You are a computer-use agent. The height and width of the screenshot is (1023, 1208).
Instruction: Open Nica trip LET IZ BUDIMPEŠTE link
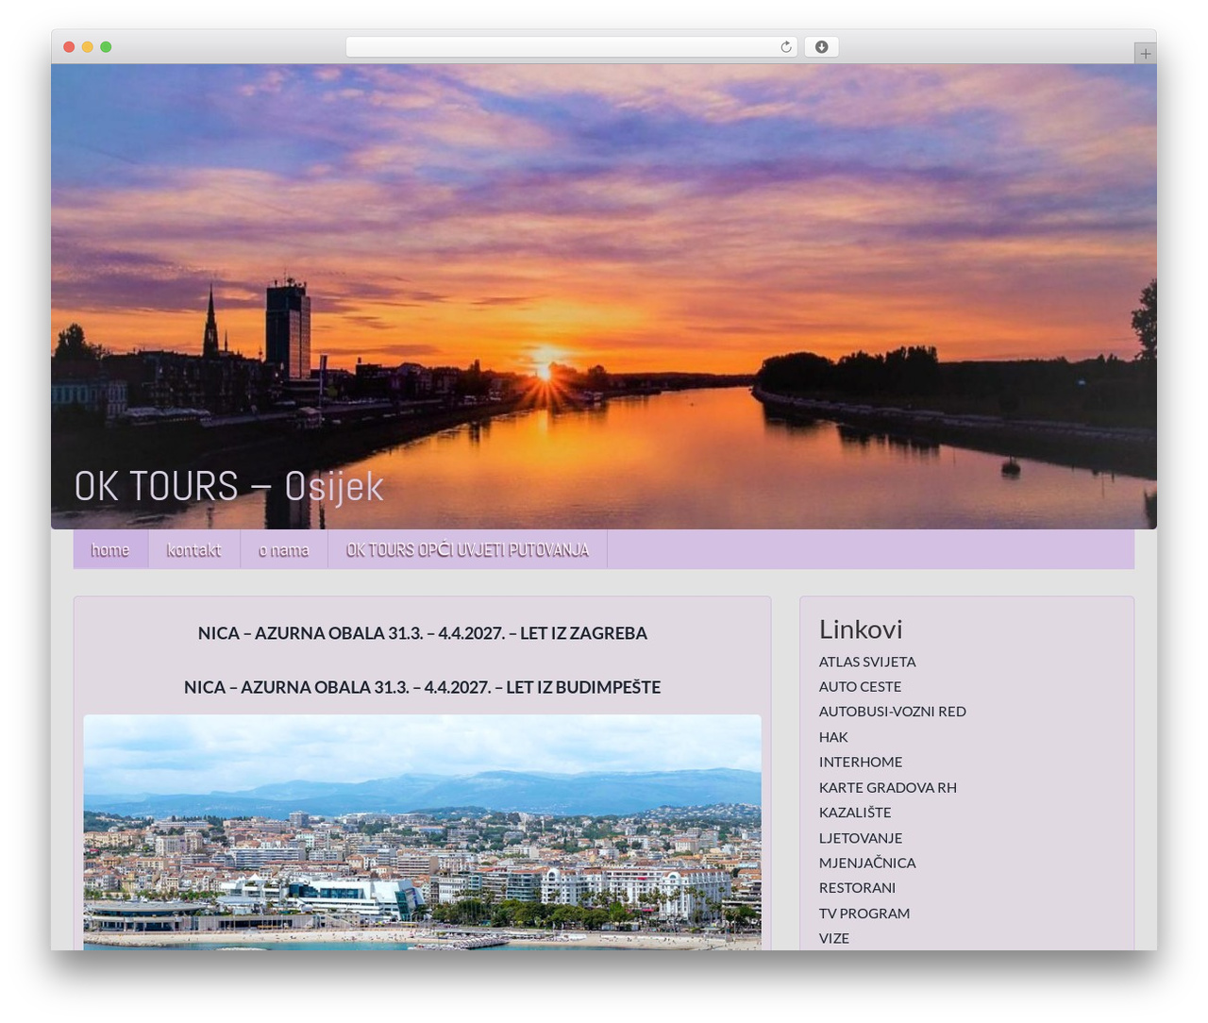(422, 687)
